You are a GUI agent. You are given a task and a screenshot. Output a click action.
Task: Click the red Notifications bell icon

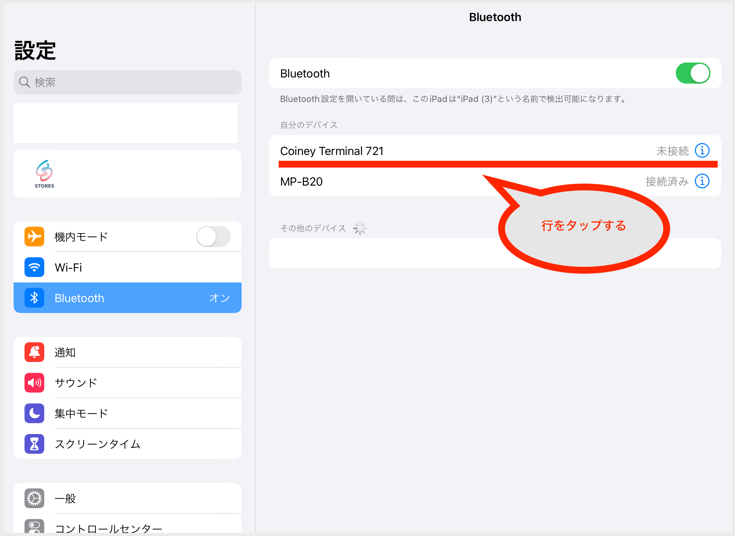click(34, 352)
